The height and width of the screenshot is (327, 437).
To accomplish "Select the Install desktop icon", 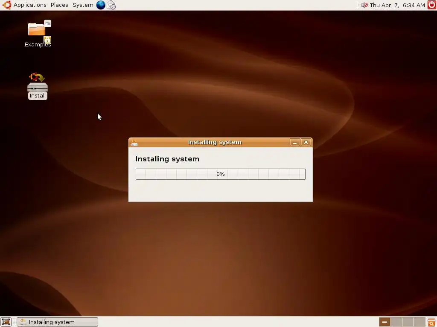I will click(x=38, y=86).
